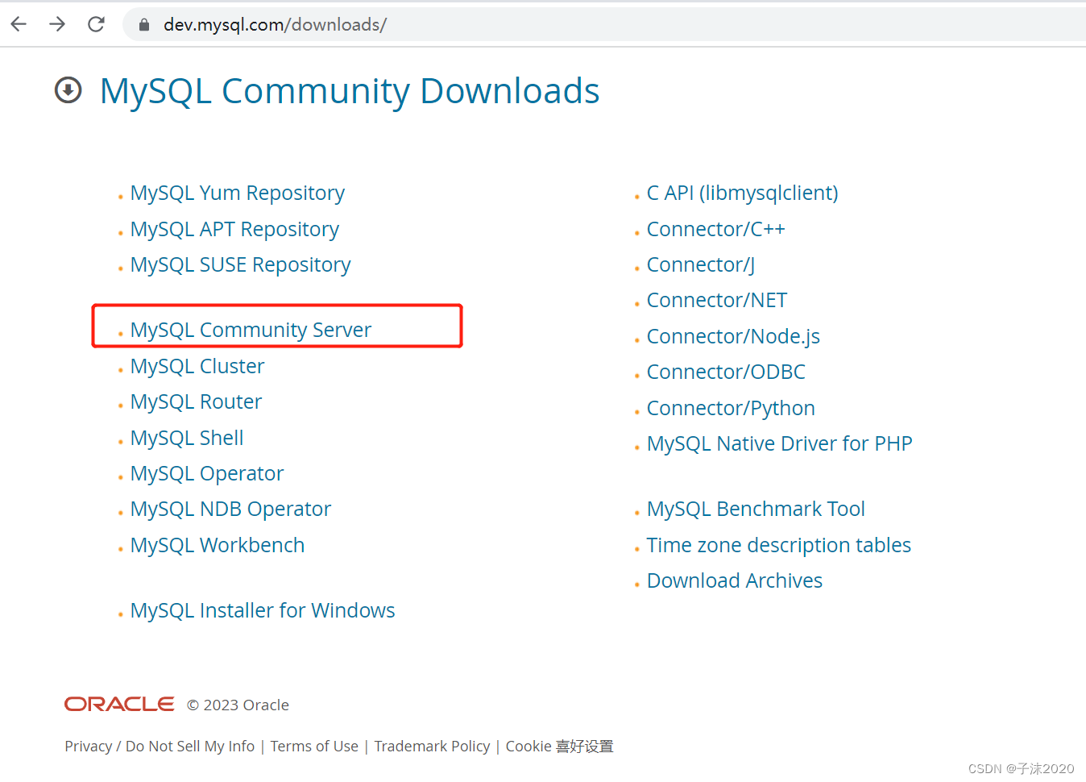Open MySQL Shell link

187,439
